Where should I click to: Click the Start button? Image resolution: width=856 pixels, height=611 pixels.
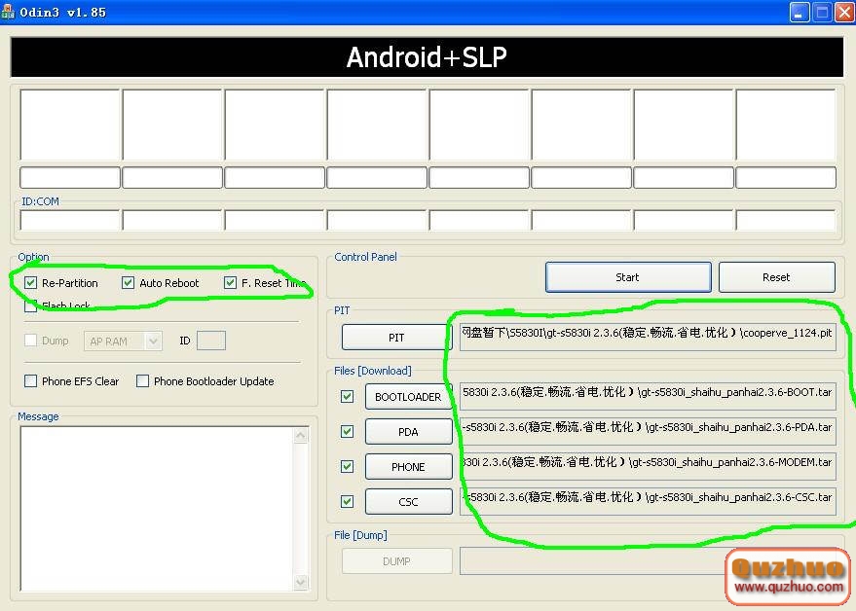(x=628, y=277)
